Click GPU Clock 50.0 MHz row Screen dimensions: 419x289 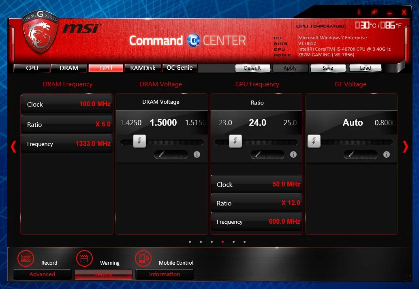pyautogui.click(x=257, y=184)
